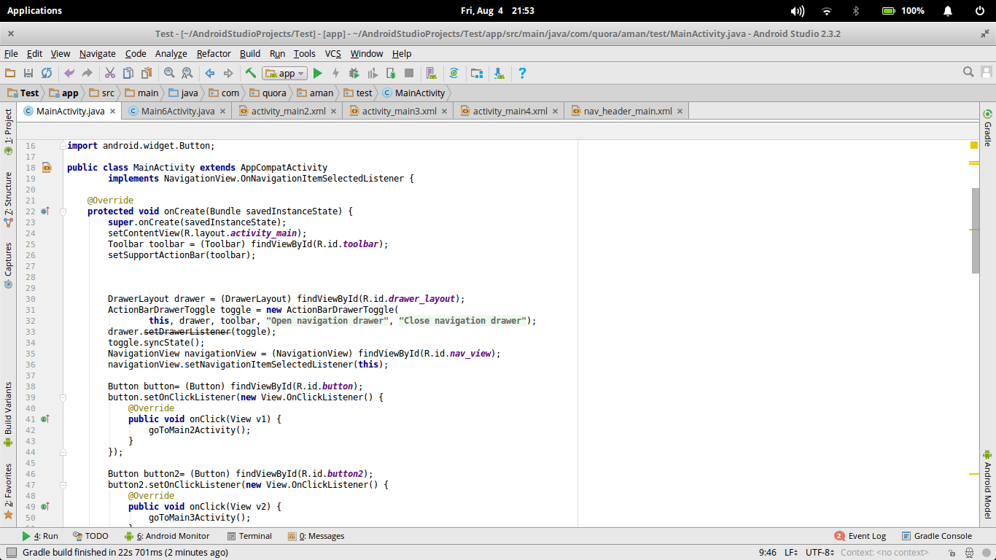The image size is (996, 560).
Task: Click the Cut scissors icon
Action: point(110,73)
